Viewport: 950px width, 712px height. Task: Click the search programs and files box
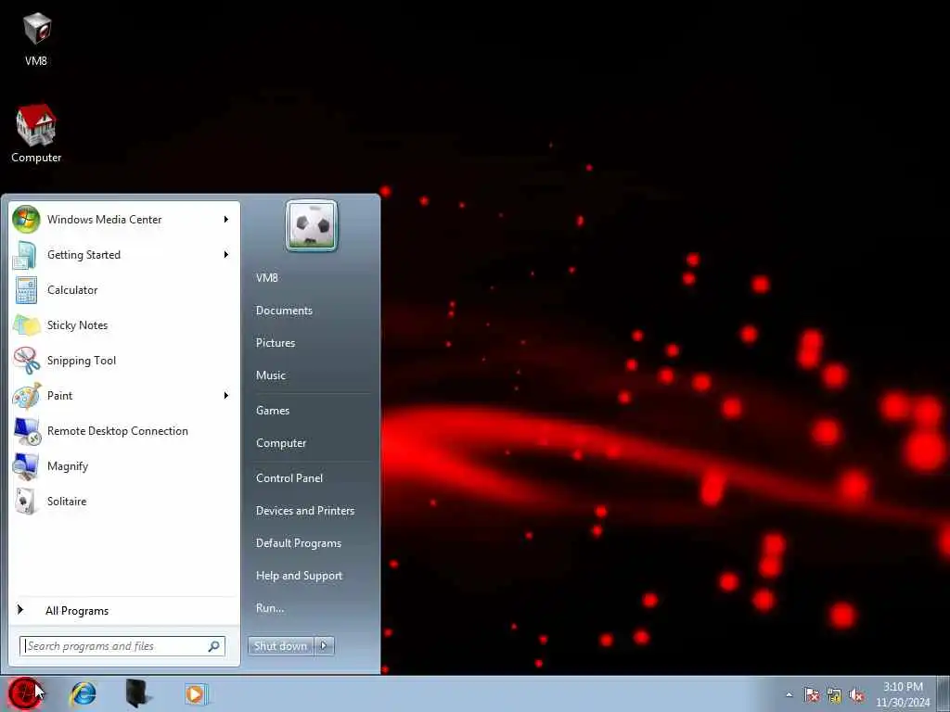click(x=122, y=646)
